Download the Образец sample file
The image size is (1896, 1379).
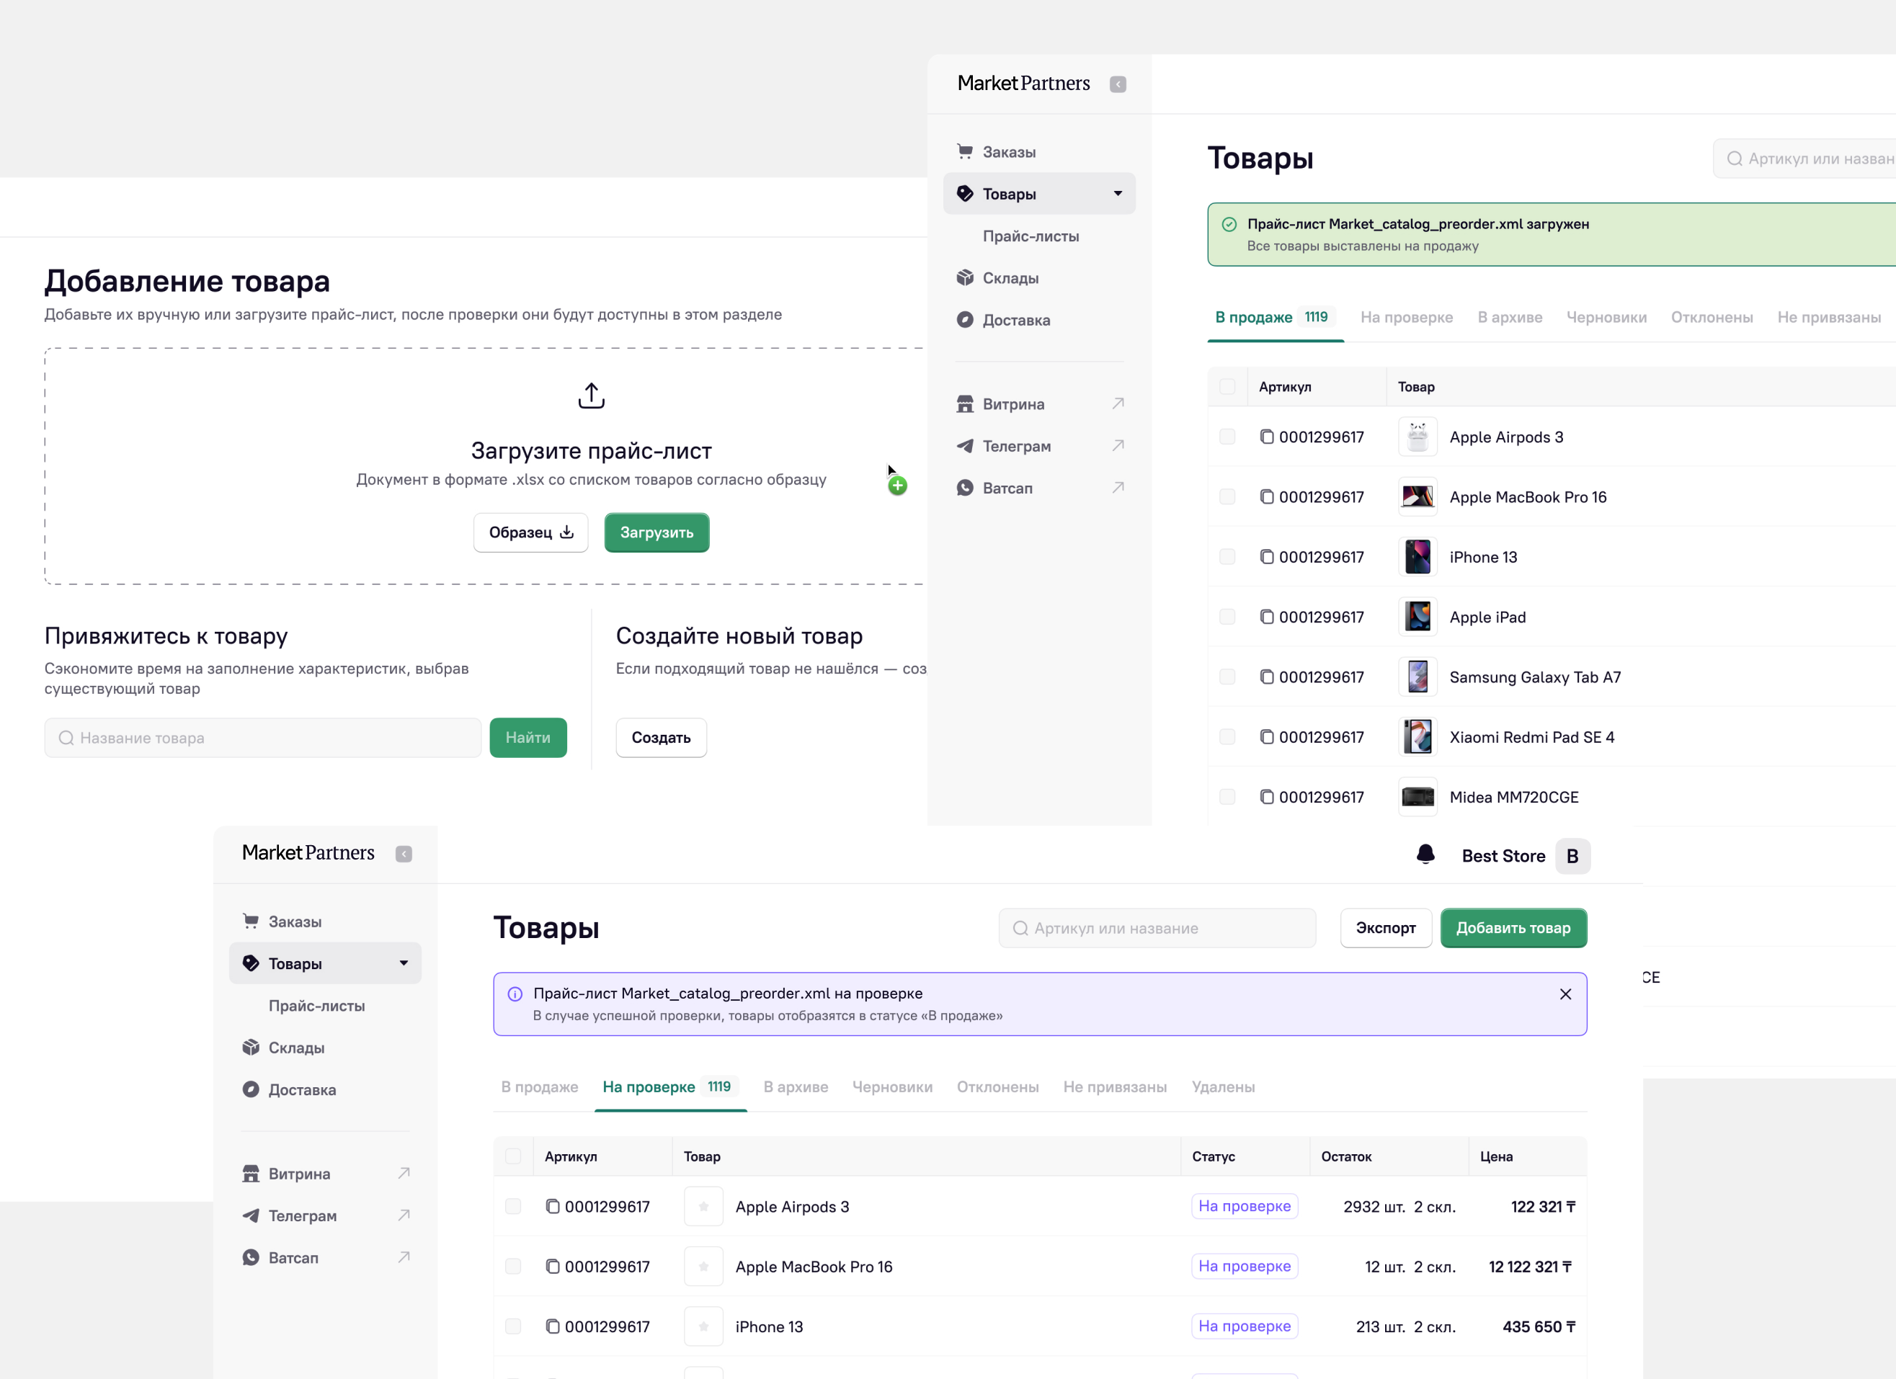point(531,532)
